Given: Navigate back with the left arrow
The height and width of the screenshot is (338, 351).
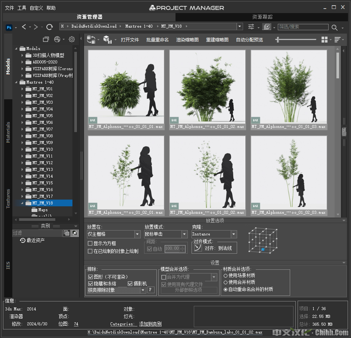Looking at the screenshot, I should (24, 27).
